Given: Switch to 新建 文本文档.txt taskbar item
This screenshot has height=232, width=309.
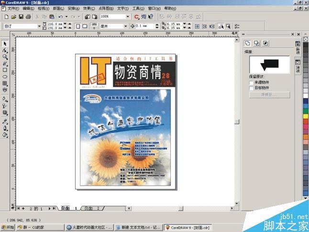Looking at the screenshot, I should tap(139, 228).
